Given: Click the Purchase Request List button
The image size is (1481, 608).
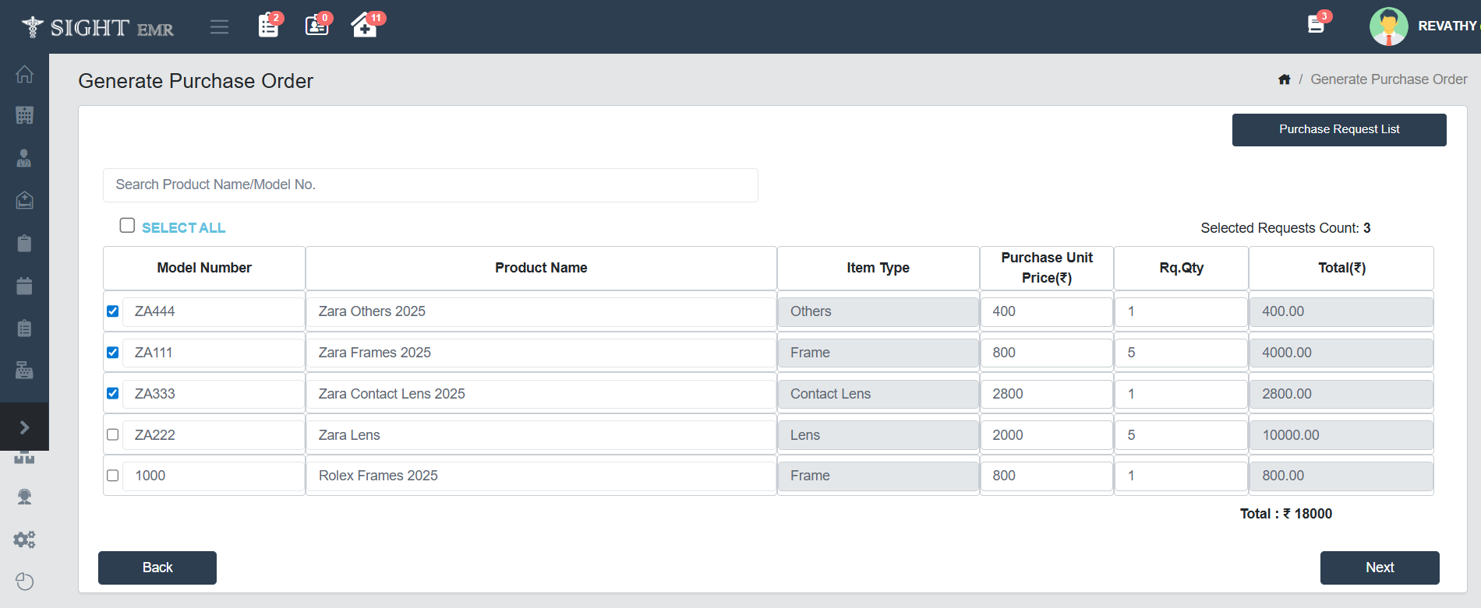Looking at the screenshot, I should point(1338,129).
